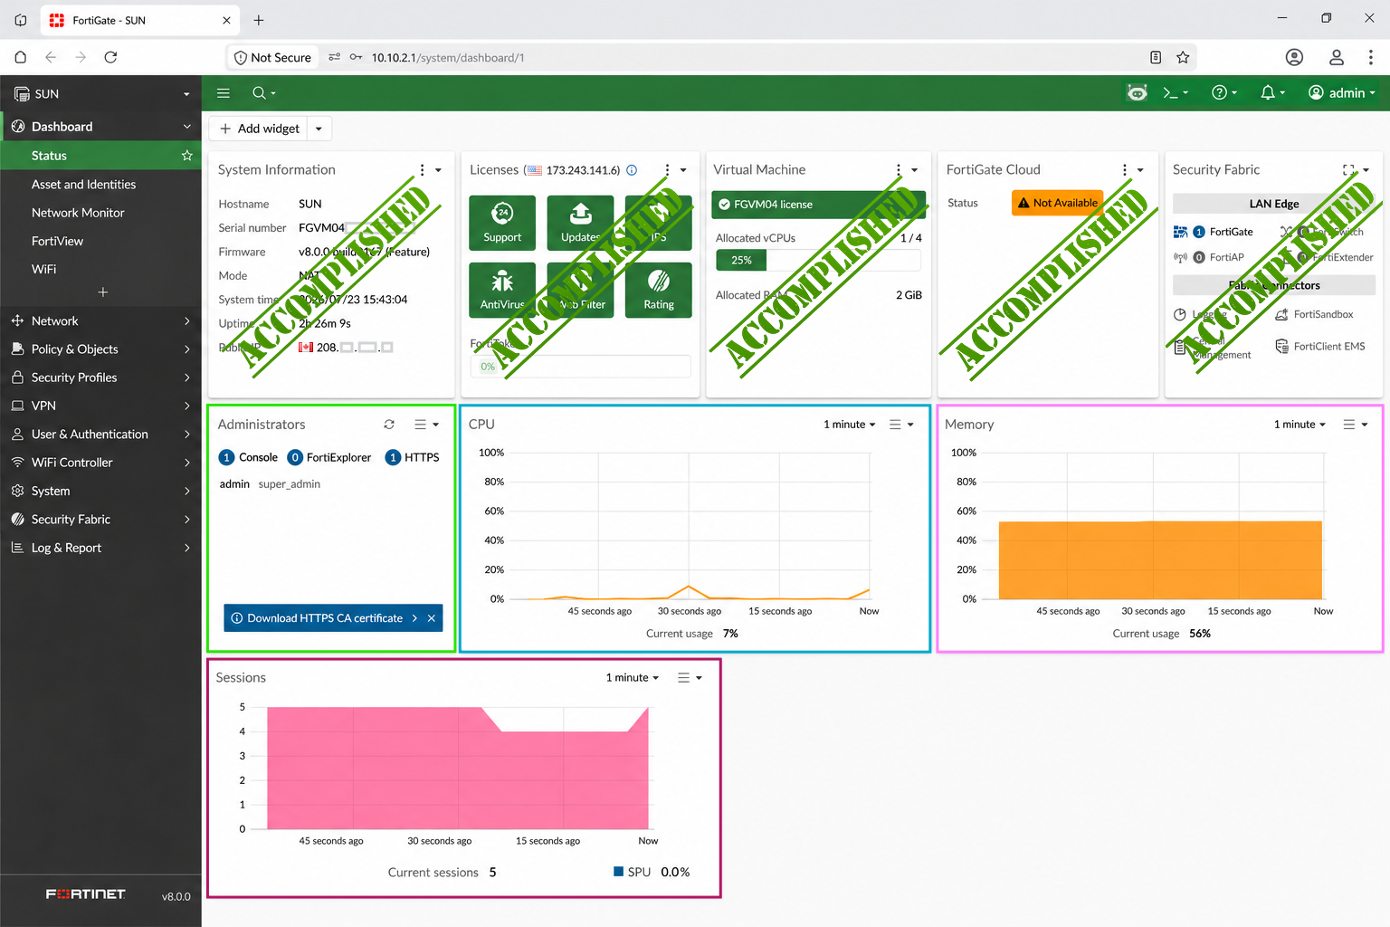Click the Console administrator count
Image resolution: width=1390 pixels, height=927 pixels.
249,457
